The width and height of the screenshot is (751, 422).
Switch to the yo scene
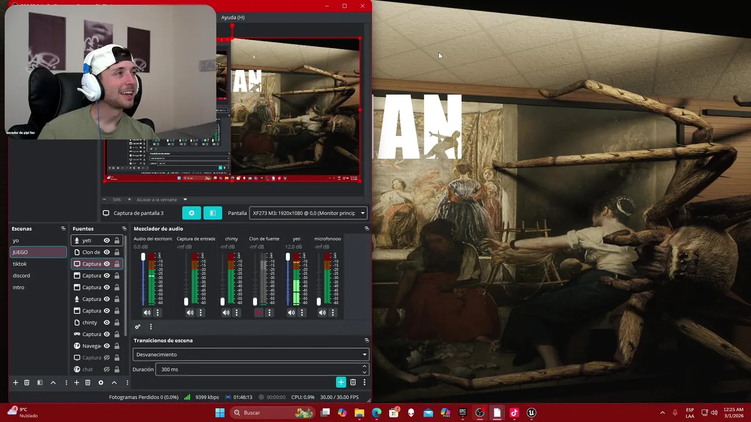click(39, 240)
